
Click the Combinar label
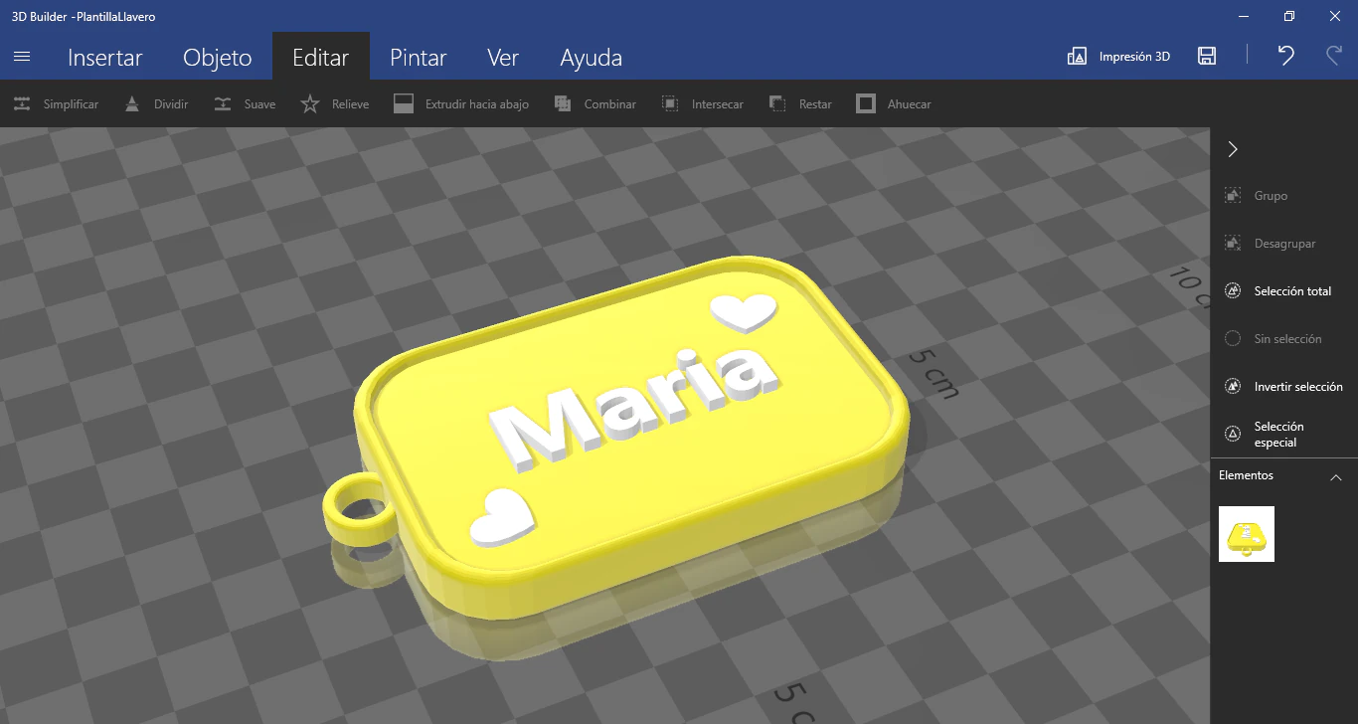610,104
